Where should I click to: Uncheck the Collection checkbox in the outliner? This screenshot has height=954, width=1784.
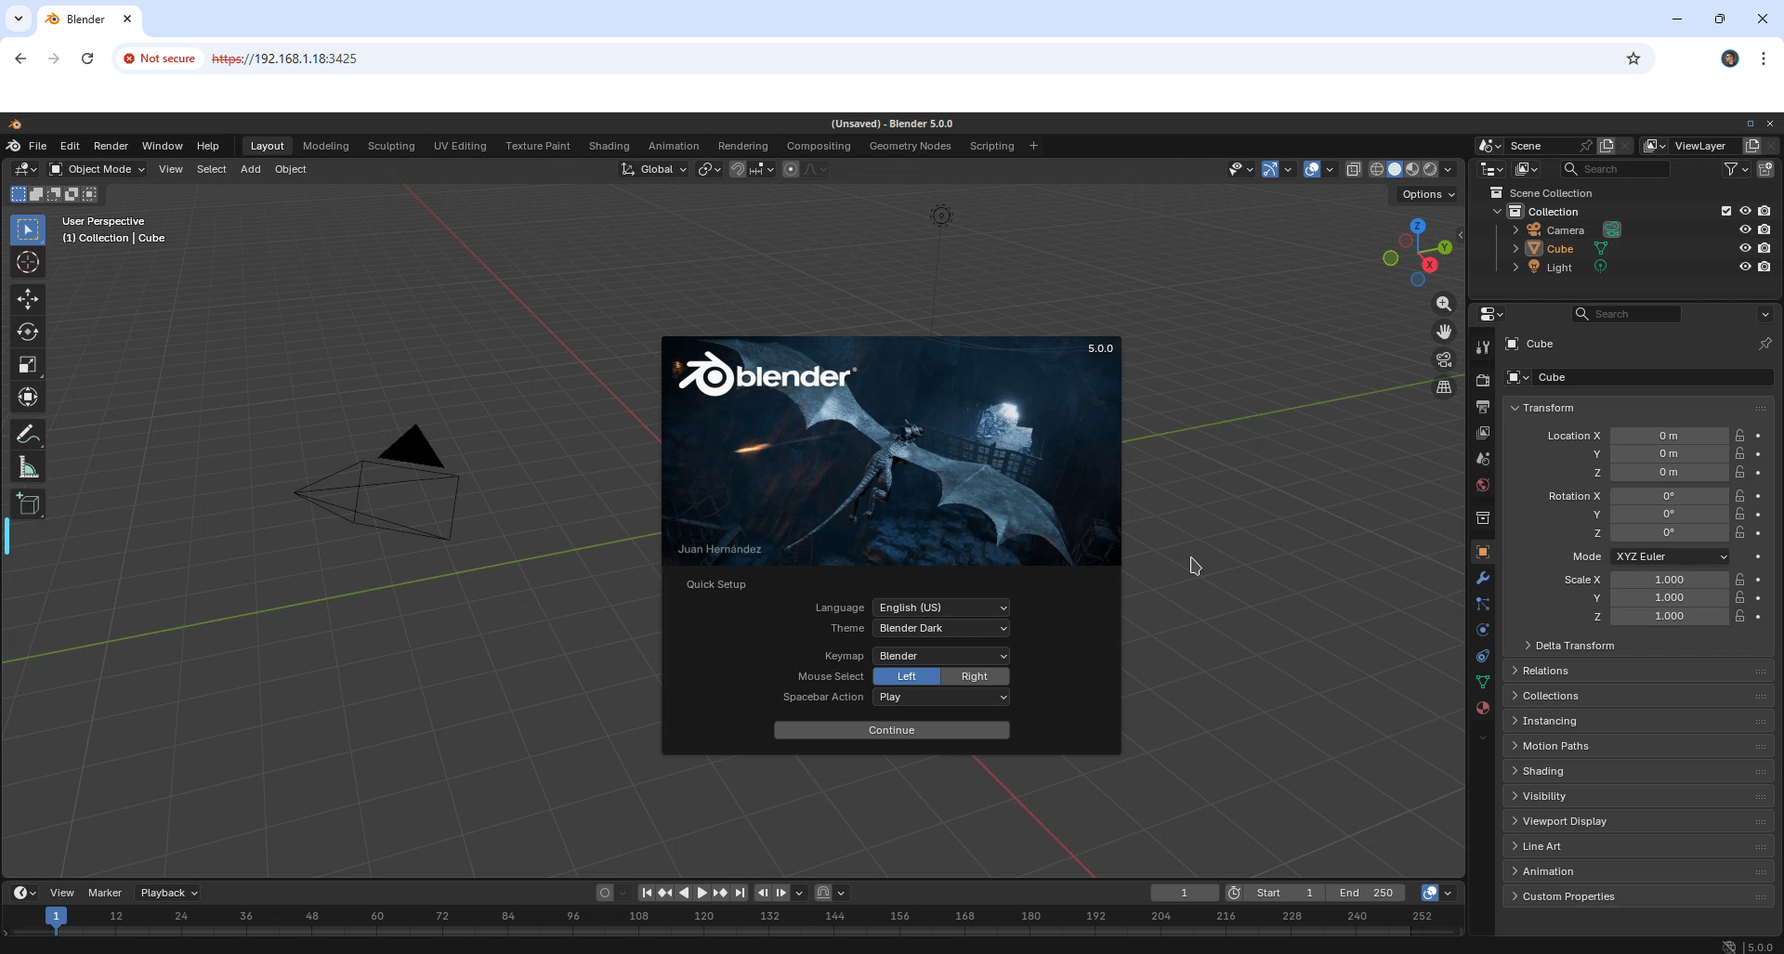pyautogui.click(x=1725, y=211)
